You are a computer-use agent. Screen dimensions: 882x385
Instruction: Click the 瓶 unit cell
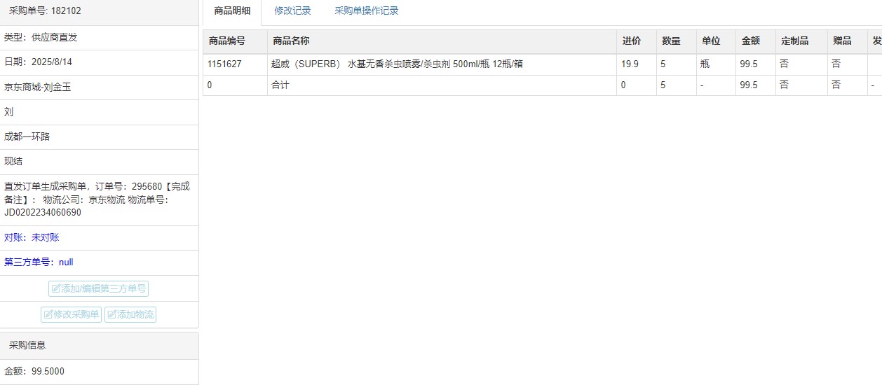(716, 64)
